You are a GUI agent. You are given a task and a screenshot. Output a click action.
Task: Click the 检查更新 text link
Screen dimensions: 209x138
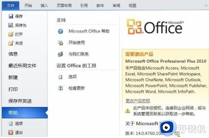coord(76,88)
